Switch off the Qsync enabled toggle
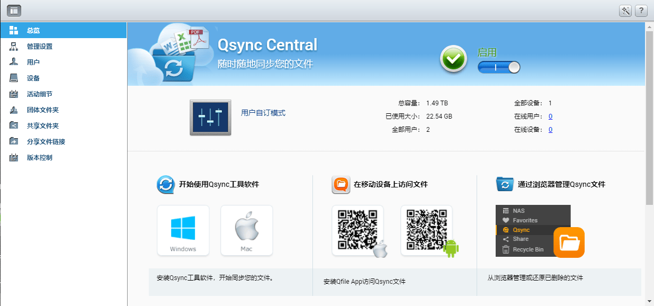The width and height of the screenshot is (654, 306). coord(499,67)
